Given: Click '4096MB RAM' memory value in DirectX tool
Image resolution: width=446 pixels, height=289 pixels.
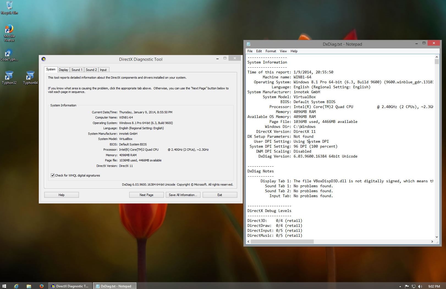Looking at the screenshot, I should pyautogui.click(x=128, y=155).
